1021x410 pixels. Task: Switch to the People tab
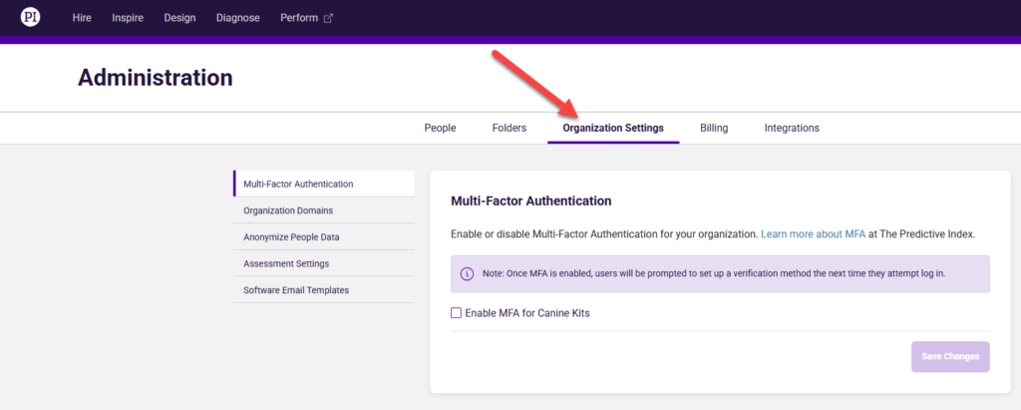point(440,128)
